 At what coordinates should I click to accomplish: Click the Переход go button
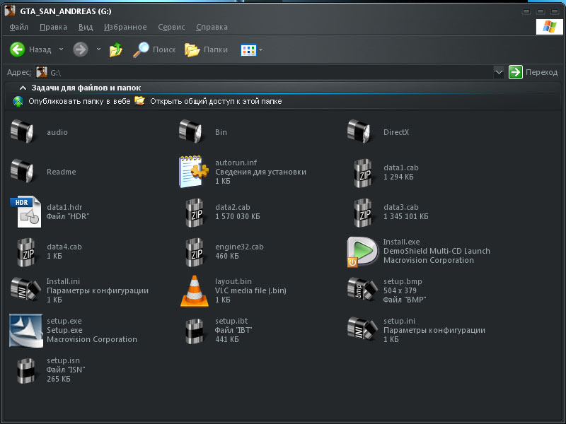tap(533, 72)
